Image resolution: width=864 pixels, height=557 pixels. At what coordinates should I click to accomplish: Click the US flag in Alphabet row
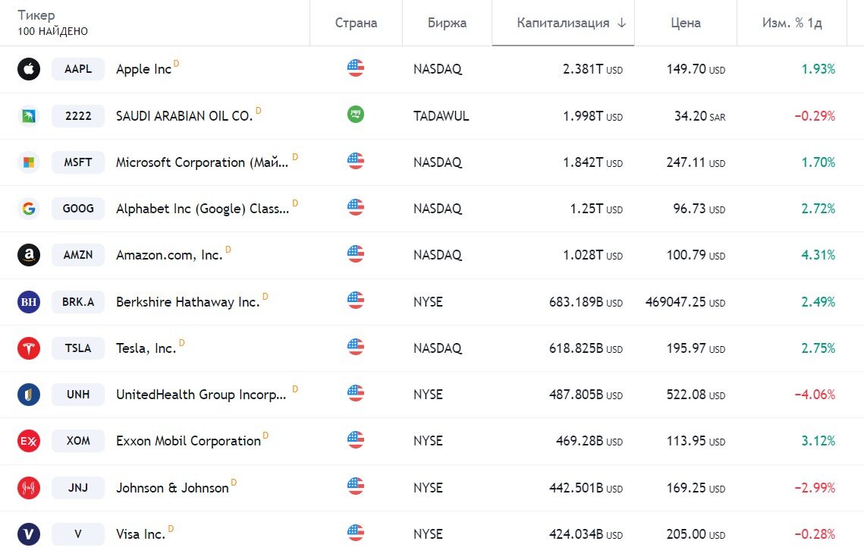[x=356, y=207]
